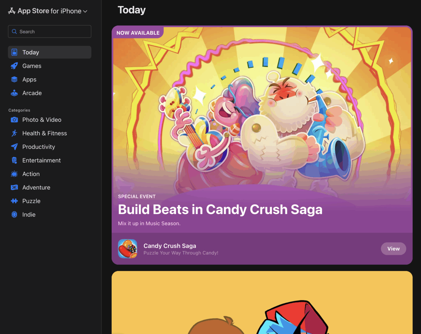Expand the App Store for iPhone dropdown
Viewport: 421px width, 334px height.
point(85,11)
